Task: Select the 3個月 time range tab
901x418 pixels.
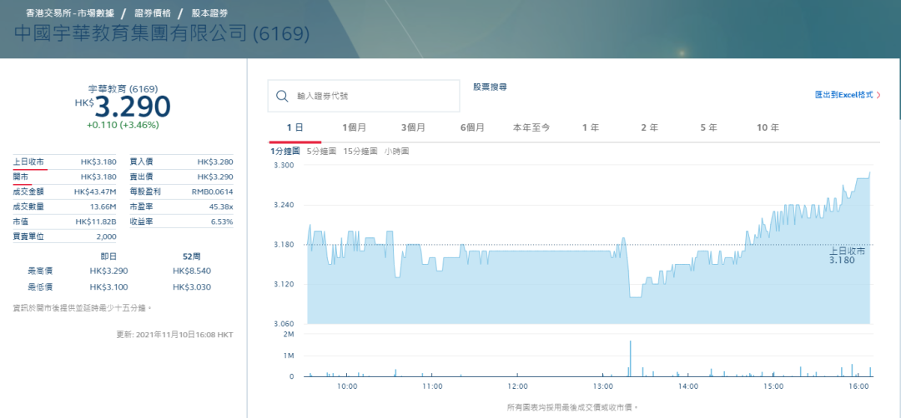Action: click(413, 128)
